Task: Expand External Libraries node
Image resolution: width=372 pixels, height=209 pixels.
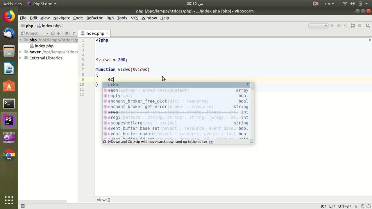Action: click(20, 58)
